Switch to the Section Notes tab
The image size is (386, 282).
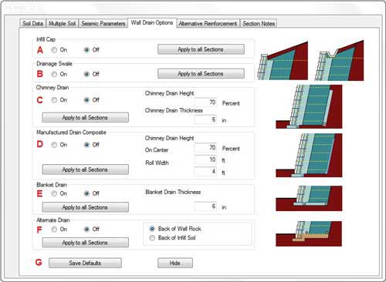[x=259, y=23]
